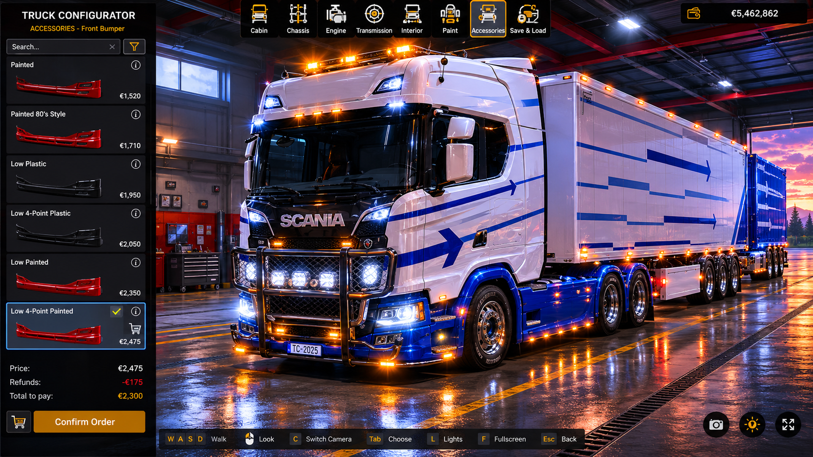Screen dimensions: 813x457
Task: Click the Confirm Order button
Action: (x=89, y=422)
